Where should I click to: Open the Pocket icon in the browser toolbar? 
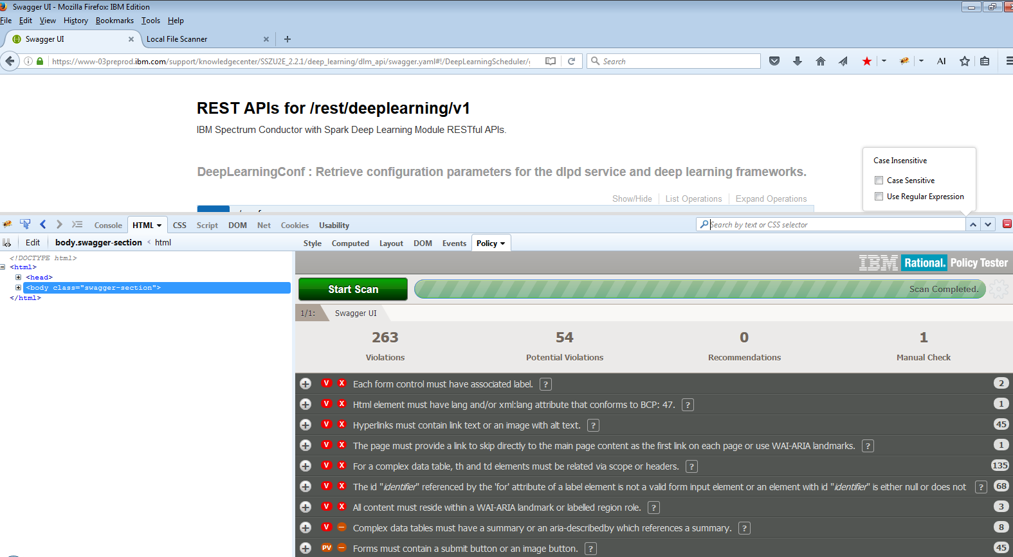[x=774, y=61]
